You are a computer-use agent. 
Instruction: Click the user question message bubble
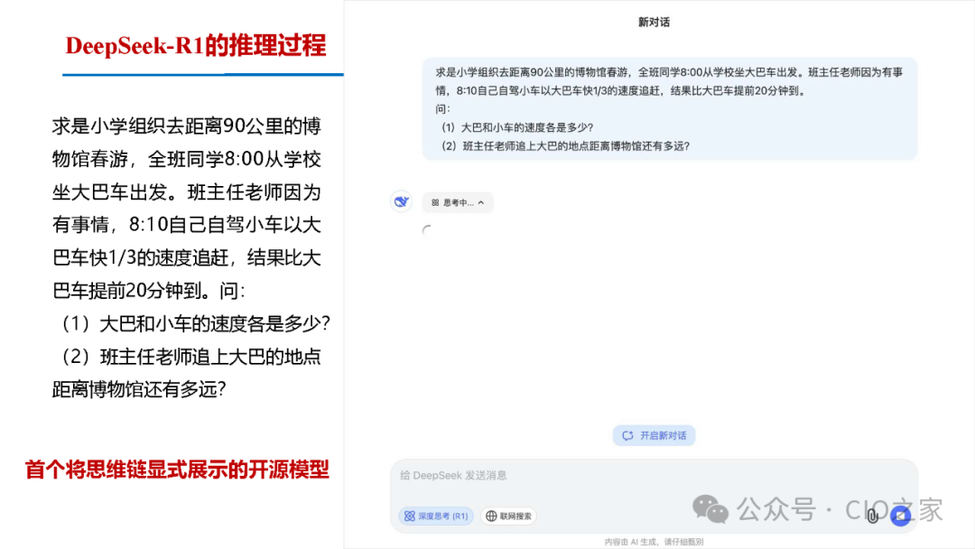pos(670,108)
